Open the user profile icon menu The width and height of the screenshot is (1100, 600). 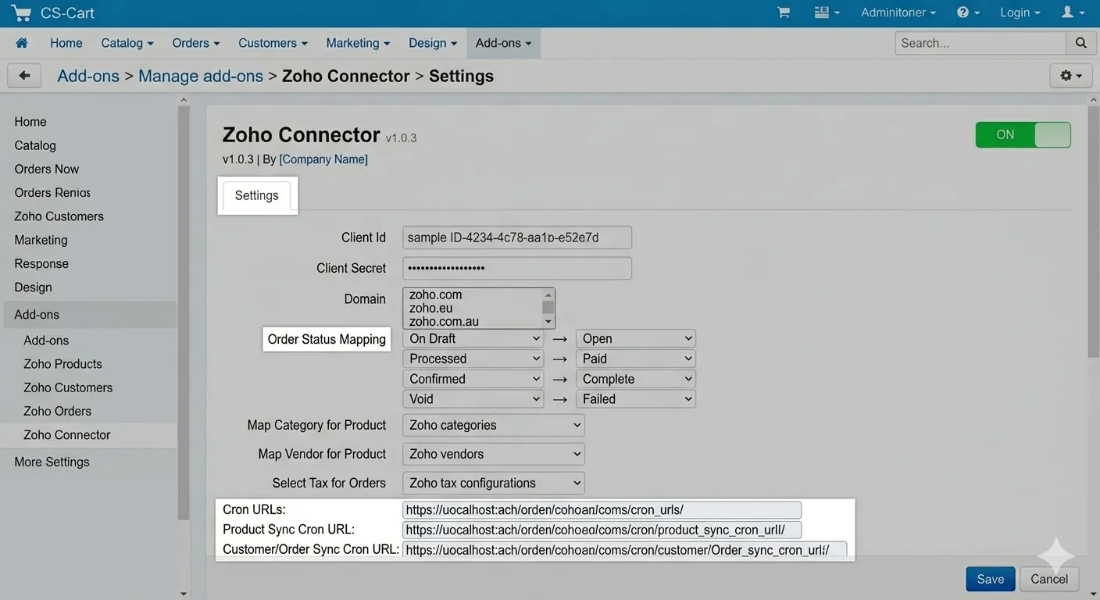pyautogui.click(x=1073, y=12)
